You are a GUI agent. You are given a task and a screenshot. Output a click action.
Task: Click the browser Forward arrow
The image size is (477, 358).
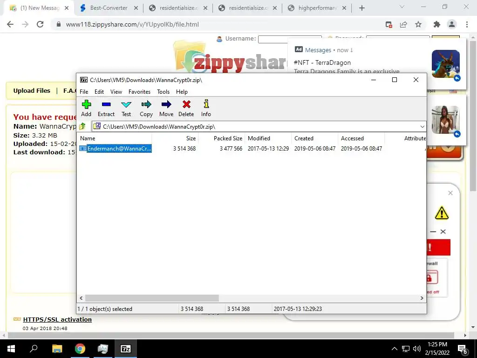(x=25, y=24)
